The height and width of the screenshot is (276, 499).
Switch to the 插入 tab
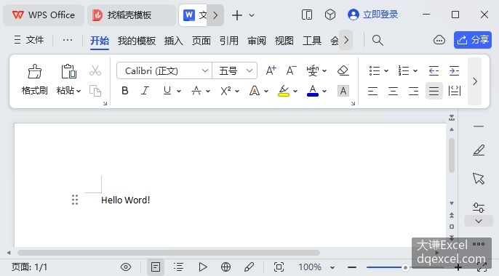pyautogui.click(x=173, y=41)
